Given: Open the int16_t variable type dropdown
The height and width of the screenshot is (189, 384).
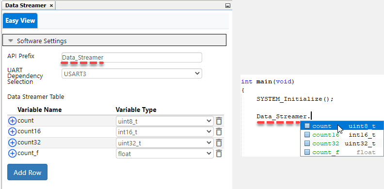Looking at the screenshot, I should point(164,132).
